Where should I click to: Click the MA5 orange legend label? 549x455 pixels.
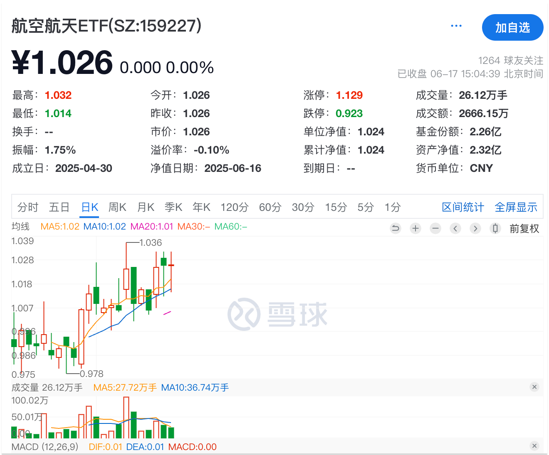tap(60, 227)
